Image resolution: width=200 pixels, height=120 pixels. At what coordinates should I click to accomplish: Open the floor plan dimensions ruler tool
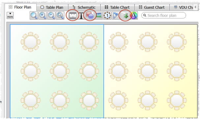tap(72, 15)
